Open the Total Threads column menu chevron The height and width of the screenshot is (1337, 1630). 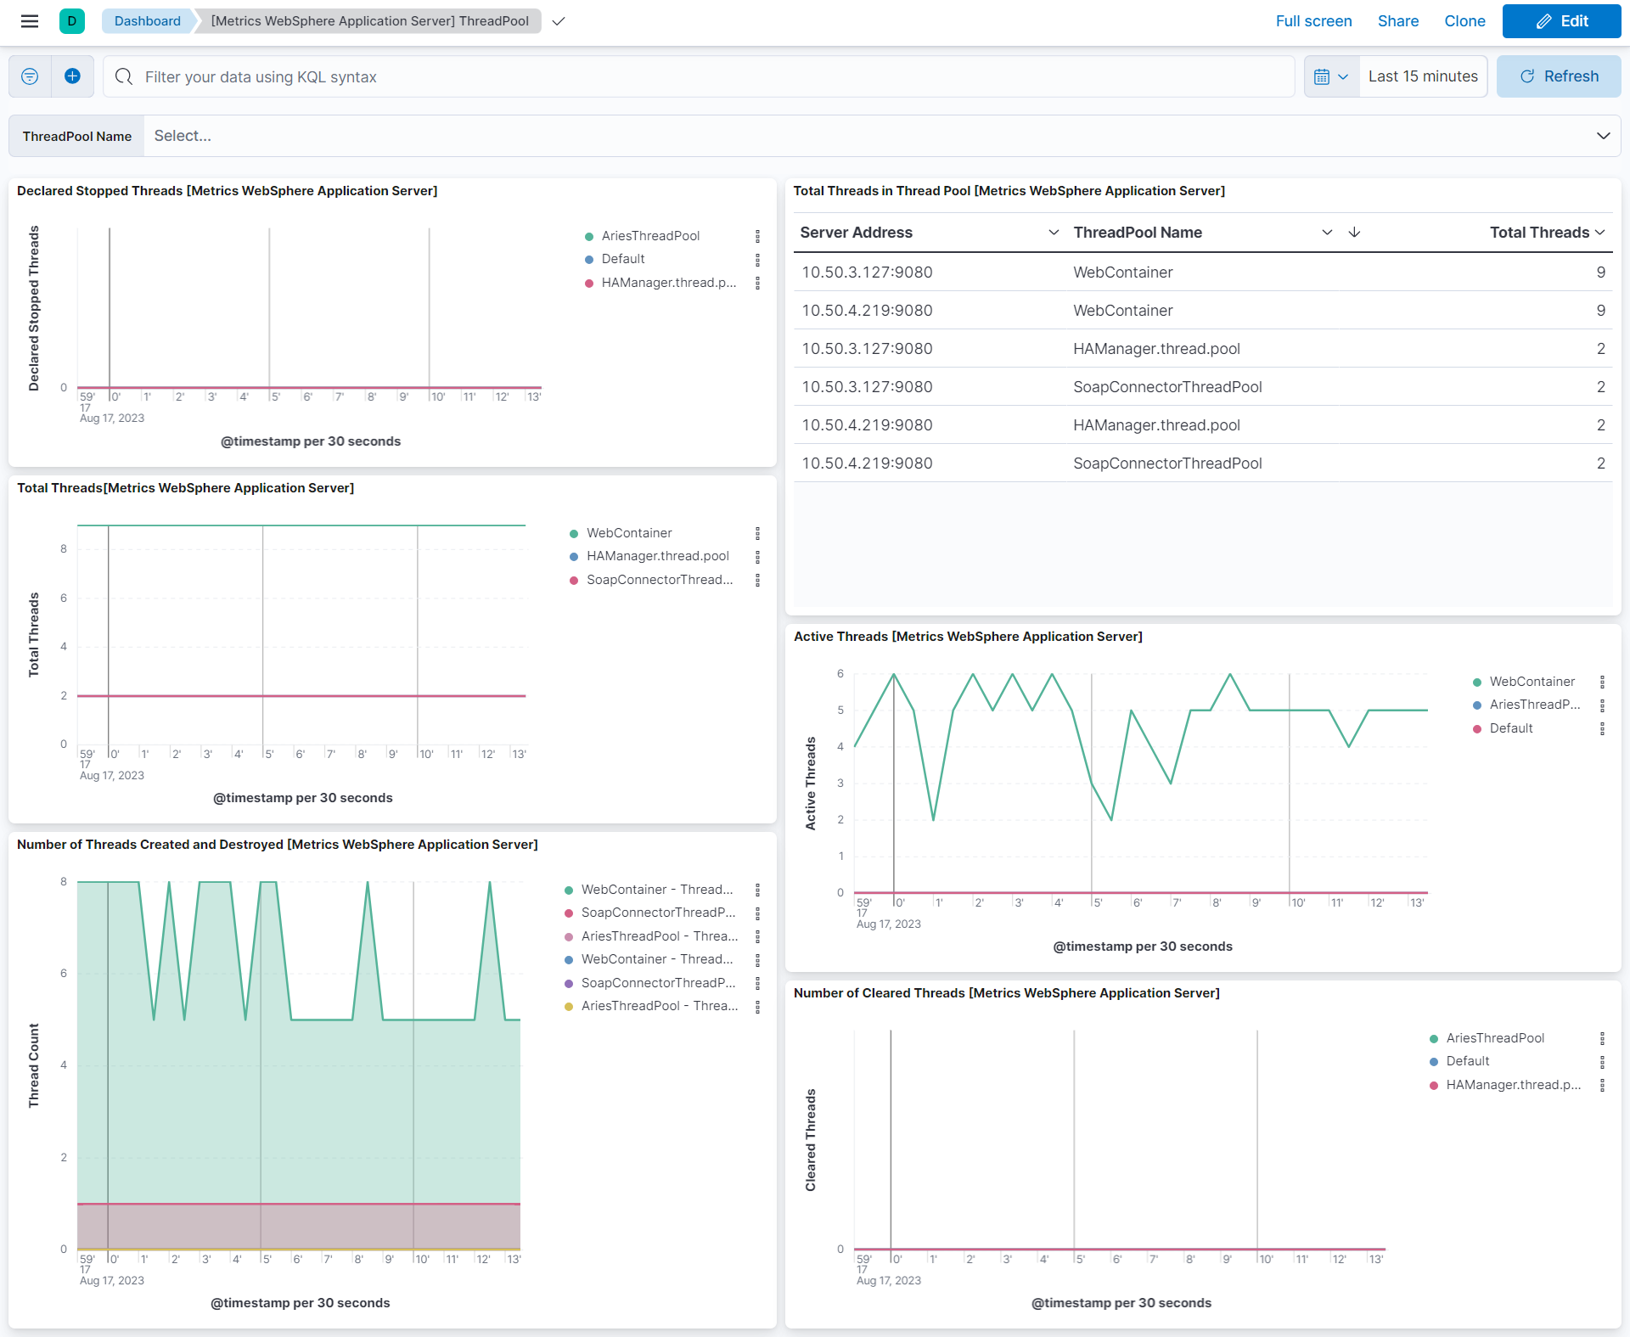1600,233
